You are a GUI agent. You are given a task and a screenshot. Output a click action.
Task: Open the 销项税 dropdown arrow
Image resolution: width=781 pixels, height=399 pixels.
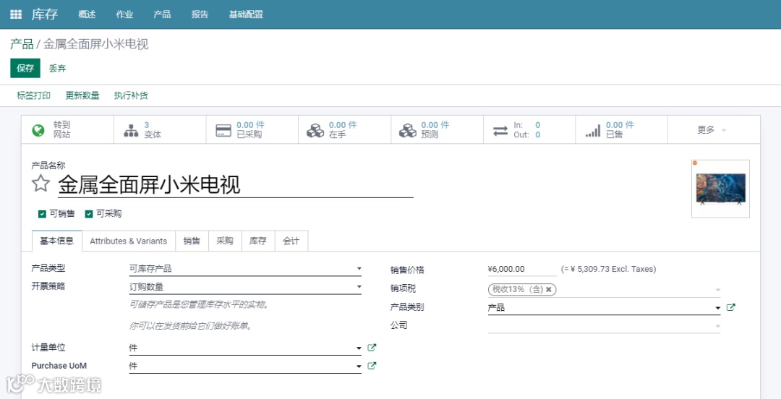tap(718, 289)
